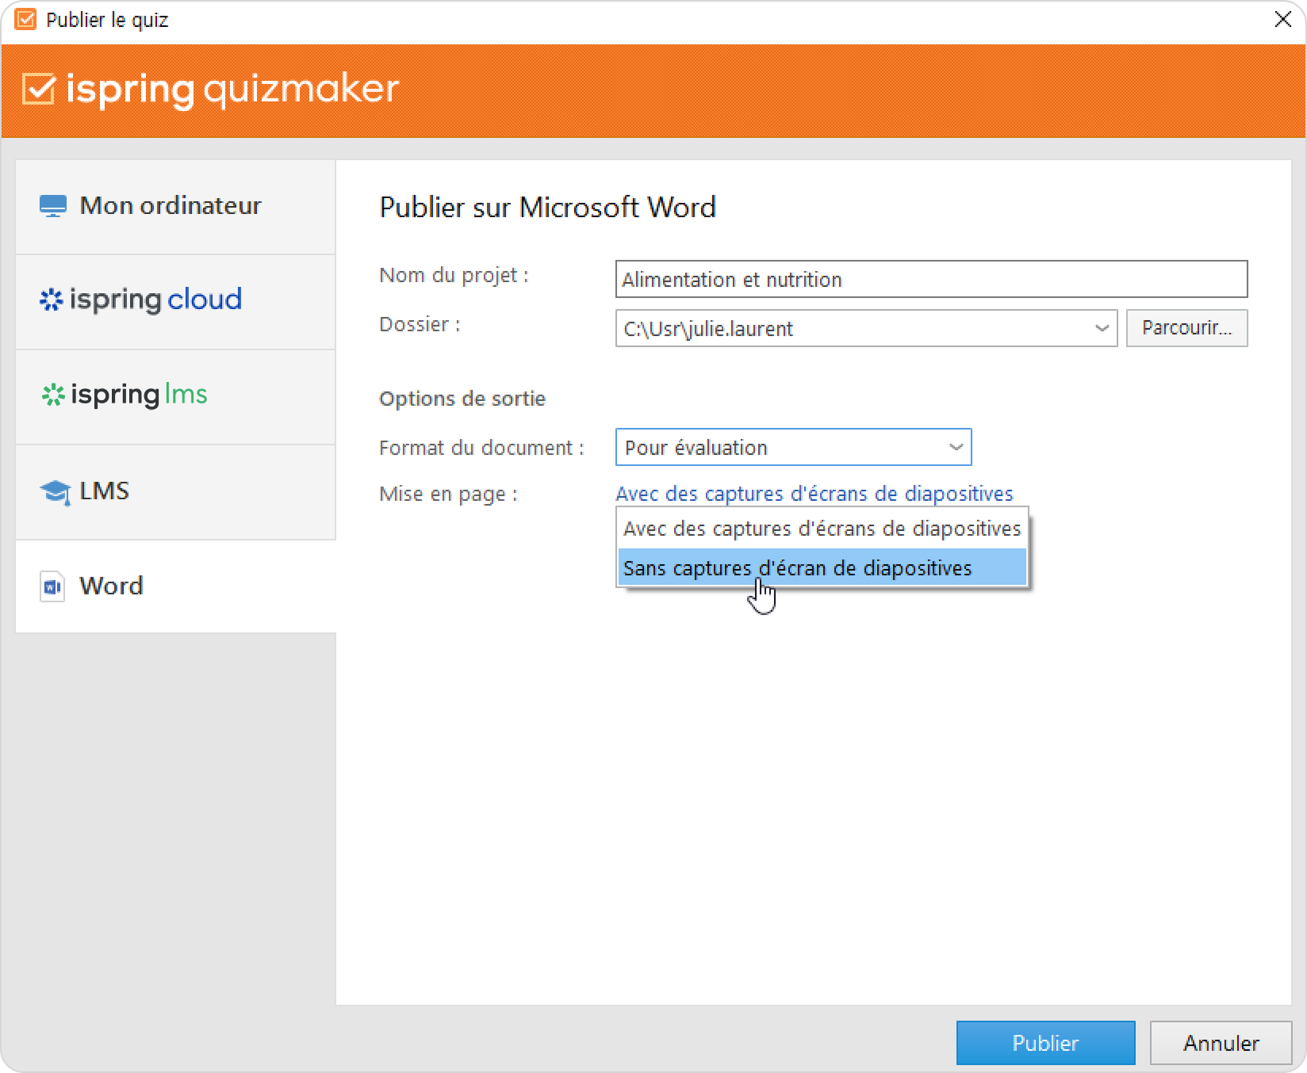Select Avec des captures d'écrans de diapositives option
The height and width of the screenshot is (1073, 1307).
tap(822, 529)
